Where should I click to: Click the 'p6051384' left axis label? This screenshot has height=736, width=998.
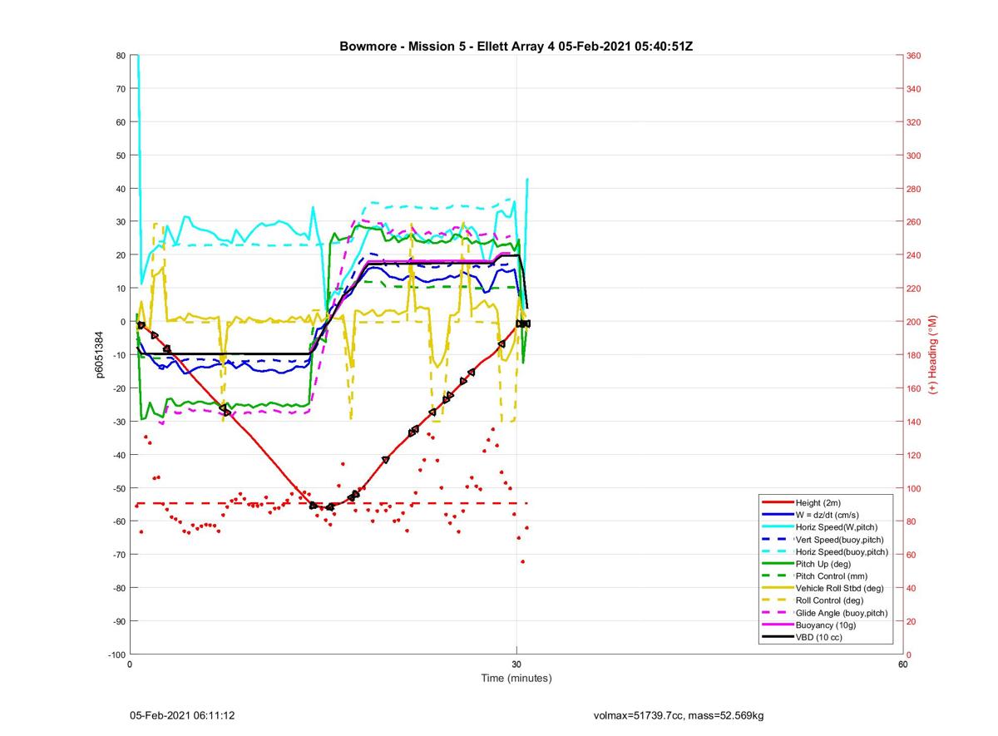tap(99, 355)
